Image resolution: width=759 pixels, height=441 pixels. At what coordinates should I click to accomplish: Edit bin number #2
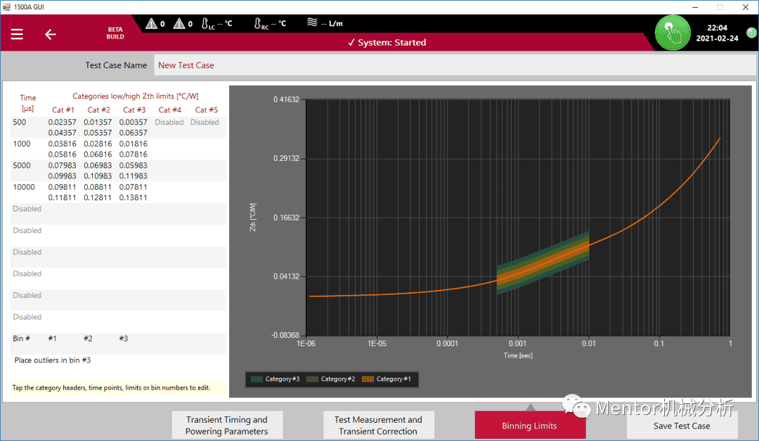point(88,338)
